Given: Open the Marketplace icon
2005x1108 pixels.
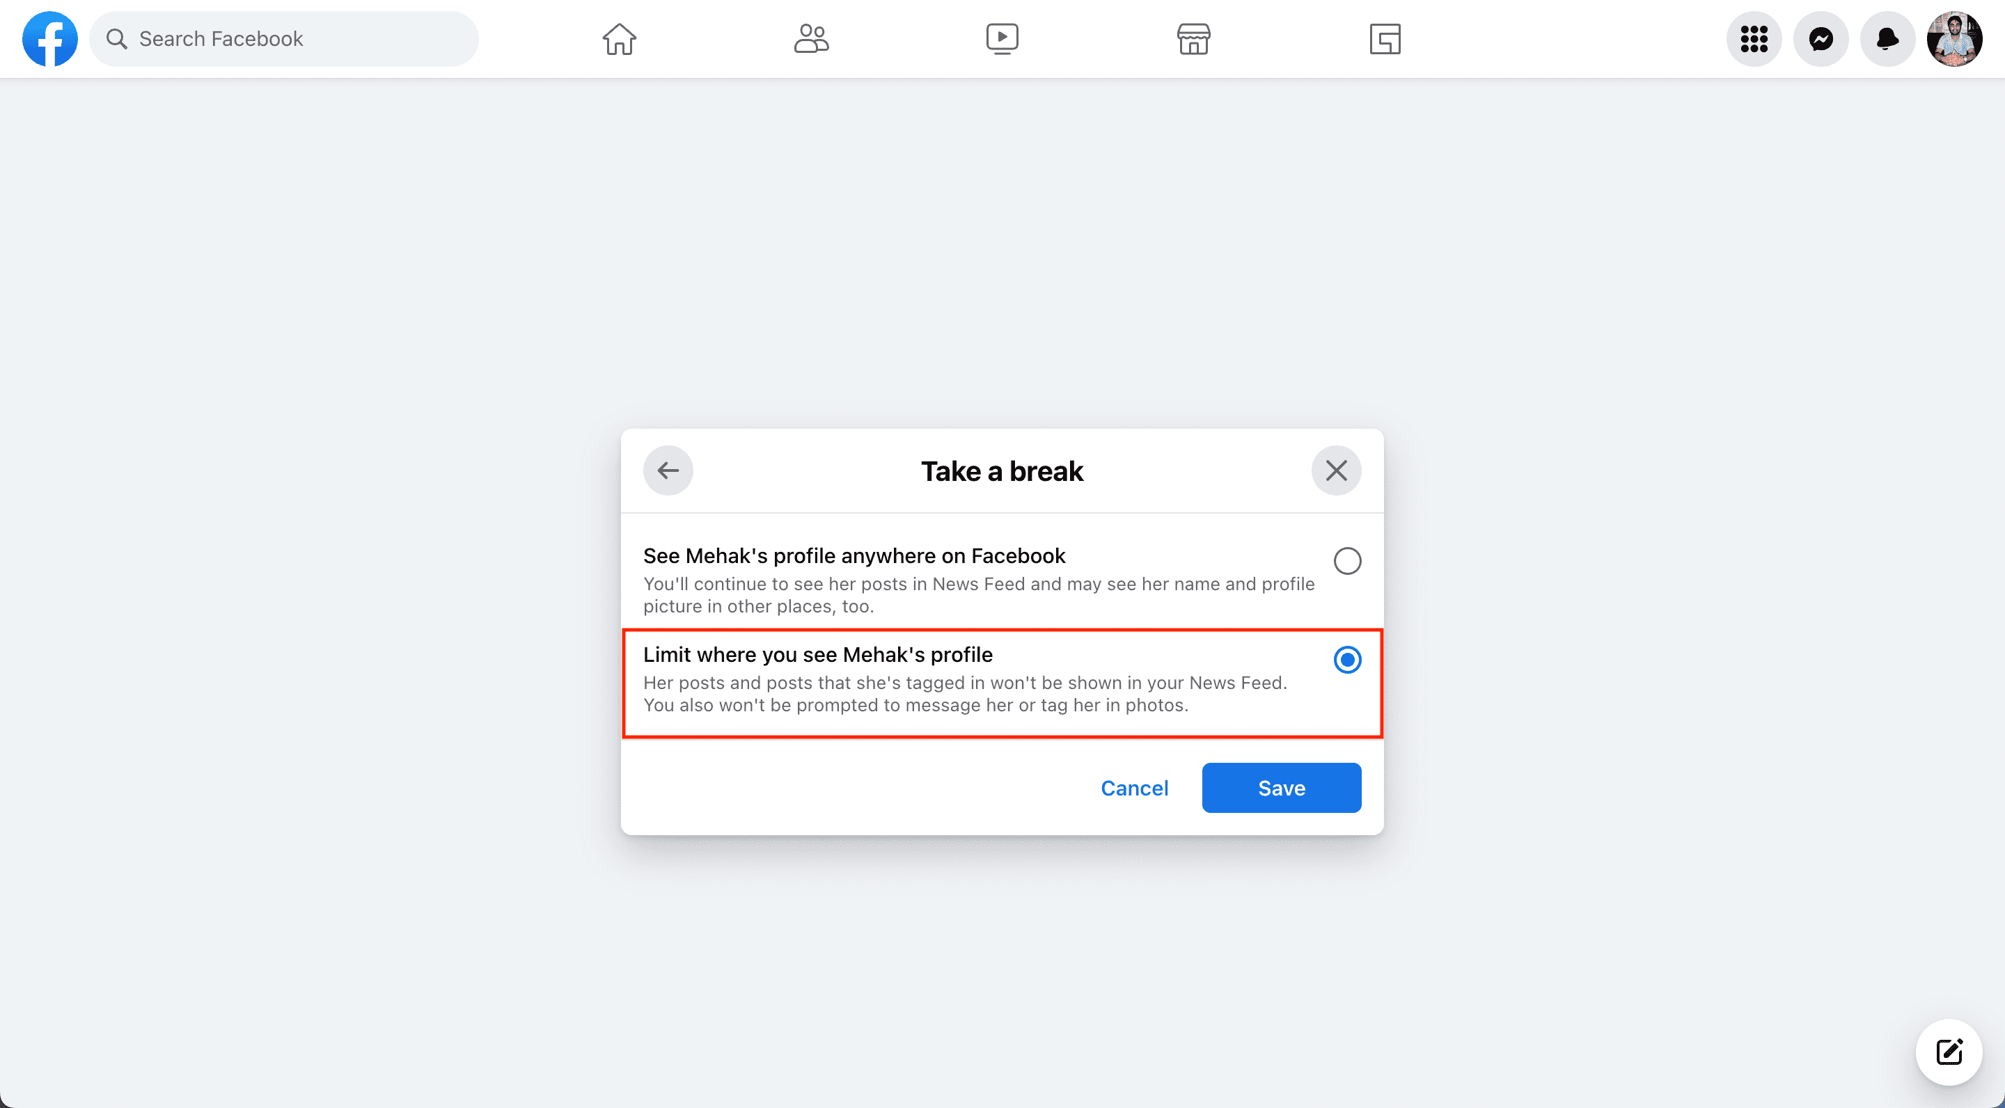Looking at the screenshot, I should pos(1193,38).
